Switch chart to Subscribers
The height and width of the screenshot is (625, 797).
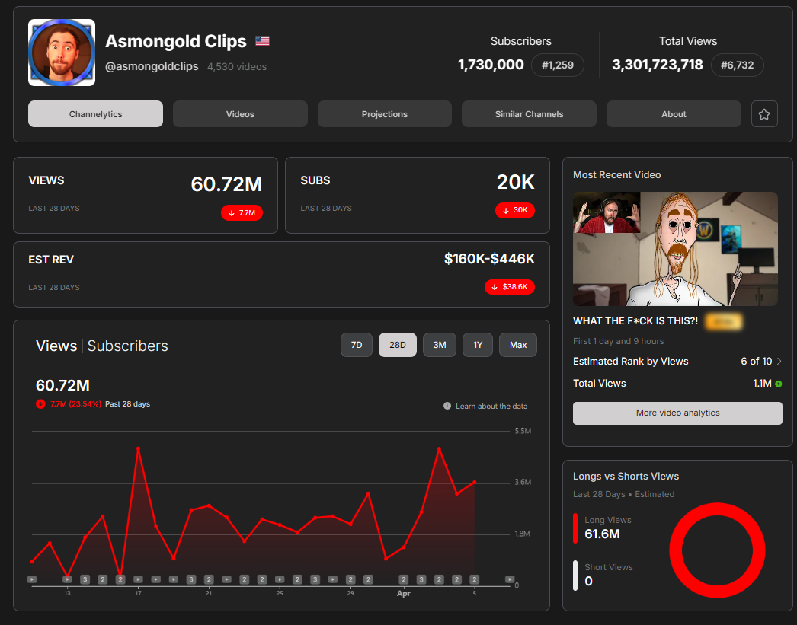click(127, 346)
